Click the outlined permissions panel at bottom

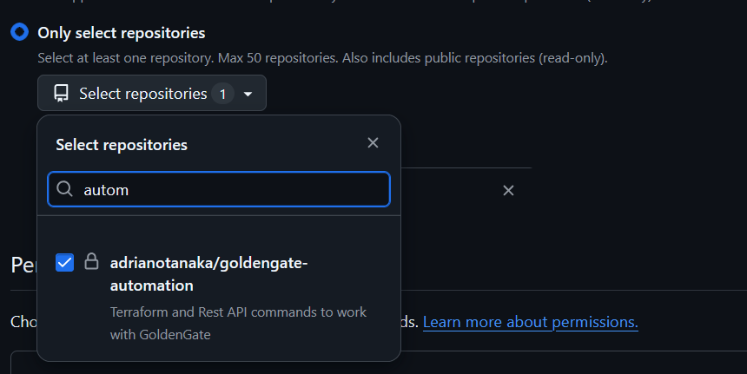pos(379,363)
